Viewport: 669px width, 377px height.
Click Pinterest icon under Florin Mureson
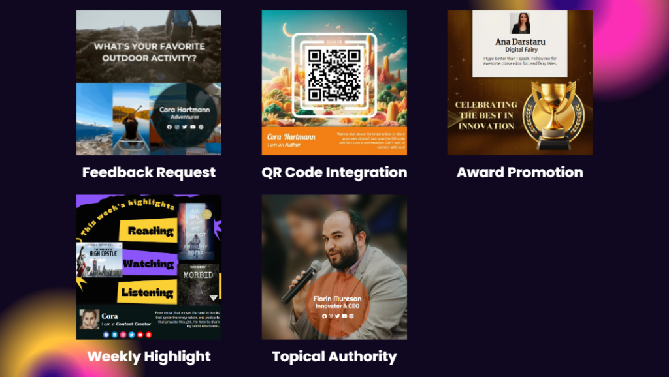coord(351,316)
